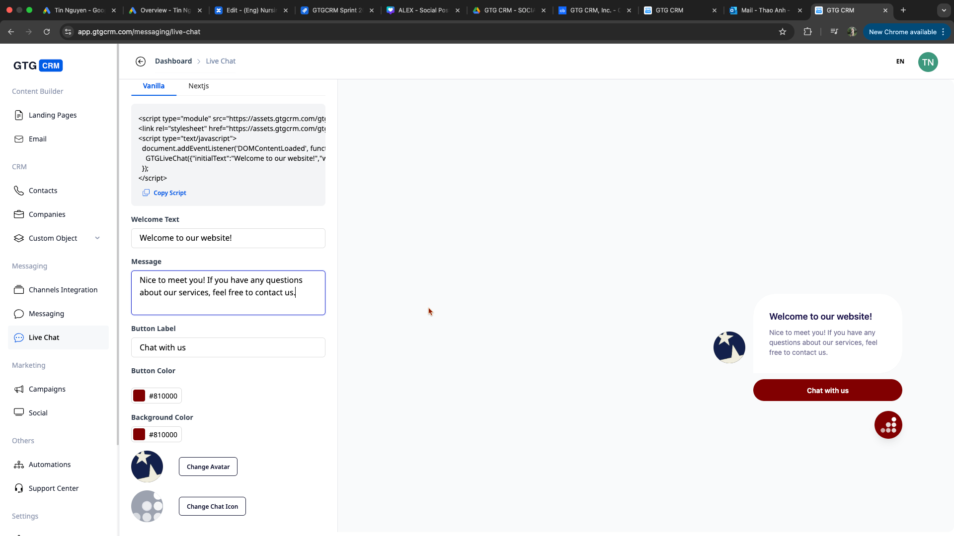Image resolution: width=954 pixels, height=536 pixels.
Task: Open the Button Color swatch picker
Action: point(139,396)
